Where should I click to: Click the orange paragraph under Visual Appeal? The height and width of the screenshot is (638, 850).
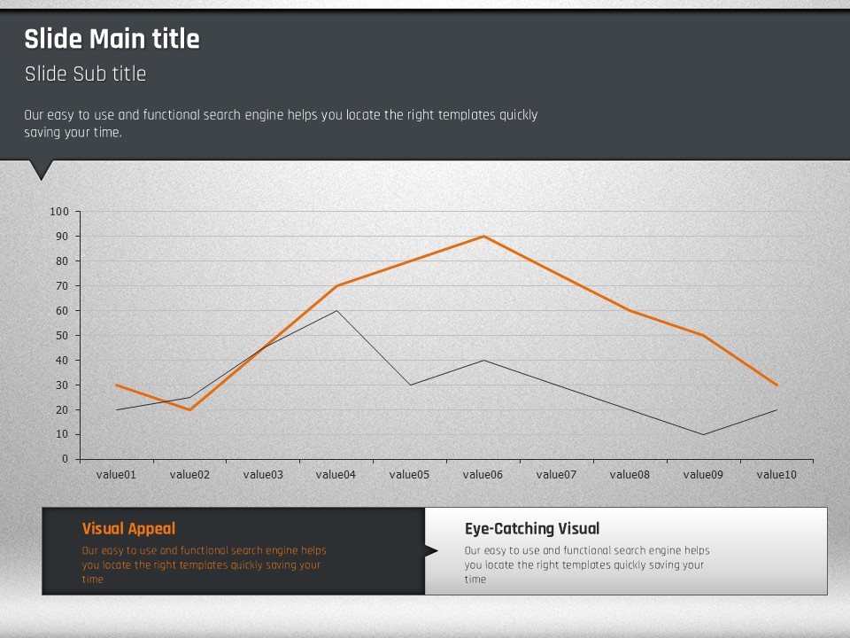point(204,564)
